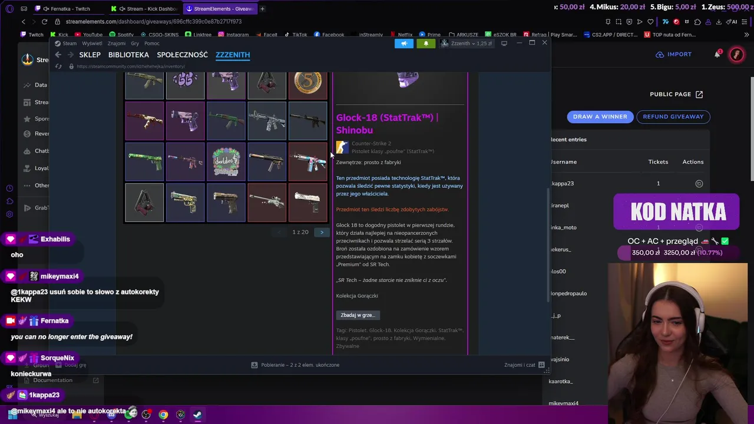Screen dimensions: 754x424
Task: Open the Chrome icon in the taskbar
Action: pyautogui.click(x=163, y=415)
